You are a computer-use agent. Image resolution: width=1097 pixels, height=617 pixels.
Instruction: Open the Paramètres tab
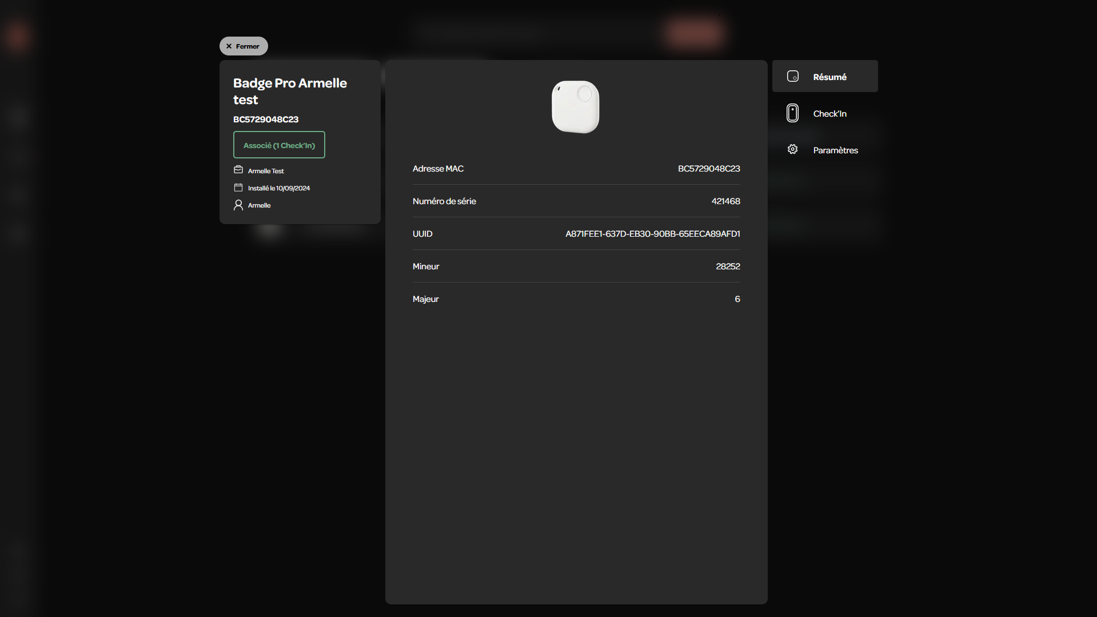tap(825, 150)
